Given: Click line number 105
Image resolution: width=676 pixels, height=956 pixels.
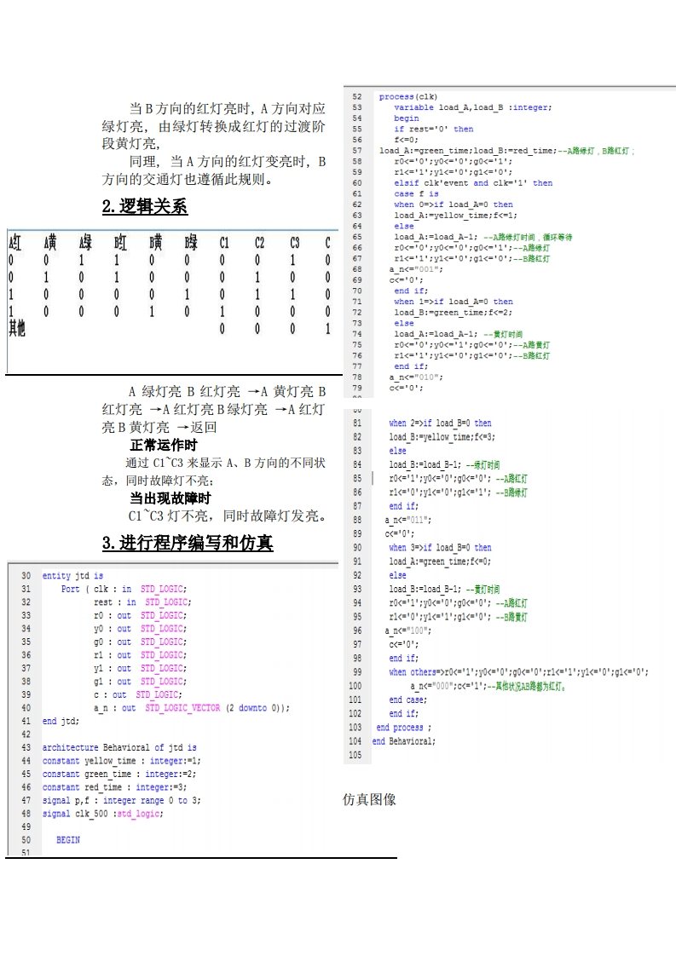Looking at the screenshot, I should 355,756.
